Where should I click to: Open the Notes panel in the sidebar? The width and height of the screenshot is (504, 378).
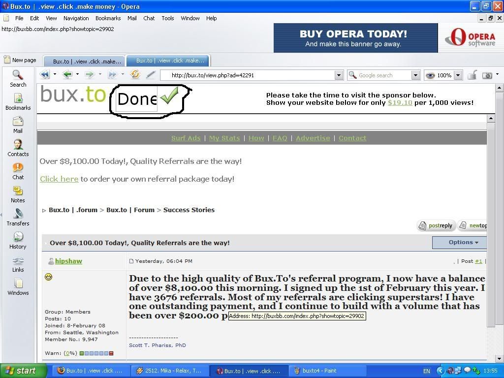click(x=18, y=194)
